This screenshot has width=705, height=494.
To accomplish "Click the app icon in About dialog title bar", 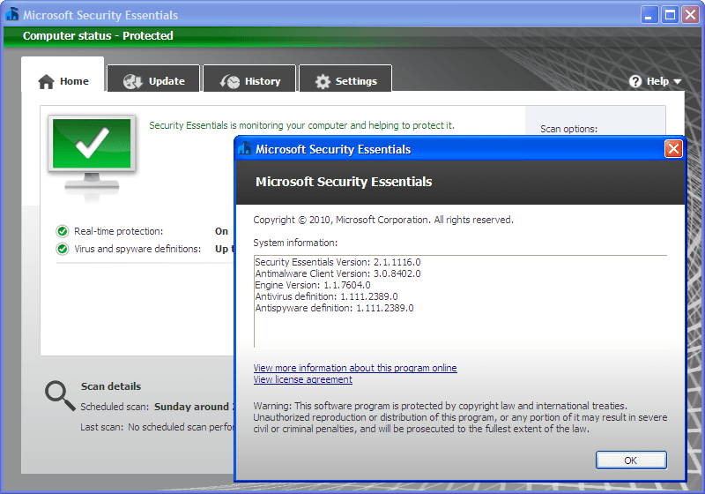I will 245,148.
